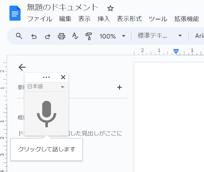Star the document title
Screen dimensions: 204x172
110,8
